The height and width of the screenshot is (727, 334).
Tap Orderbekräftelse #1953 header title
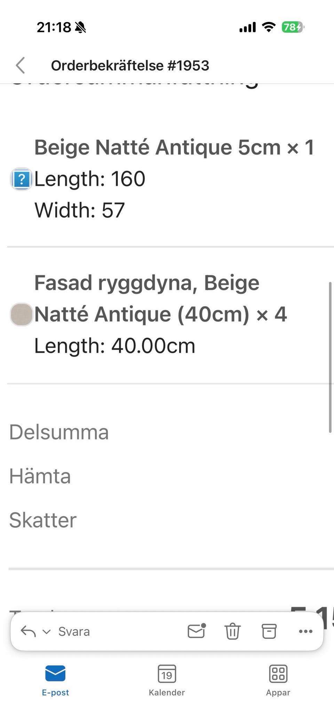pos(130,65)
